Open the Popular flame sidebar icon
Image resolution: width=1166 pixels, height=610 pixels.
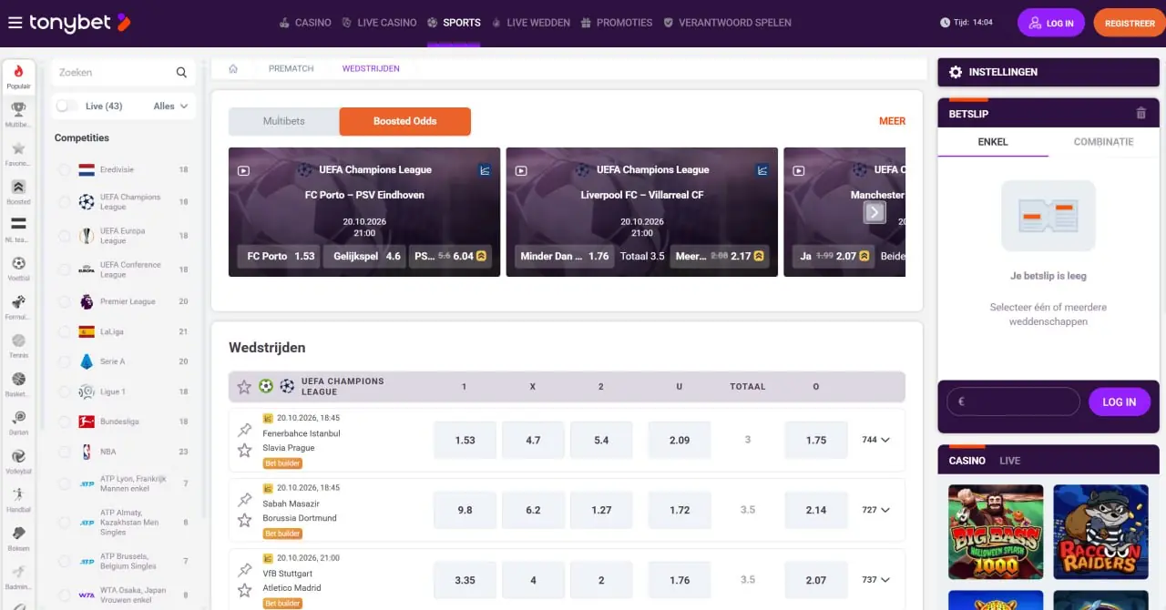tap(18, 76)
